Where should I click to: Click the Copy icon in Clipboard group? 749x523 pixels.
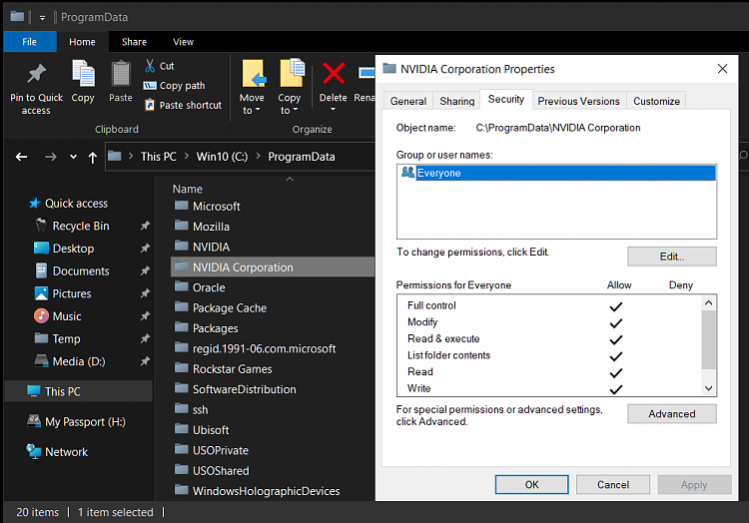pyautogui.click(x=83, y=73)
